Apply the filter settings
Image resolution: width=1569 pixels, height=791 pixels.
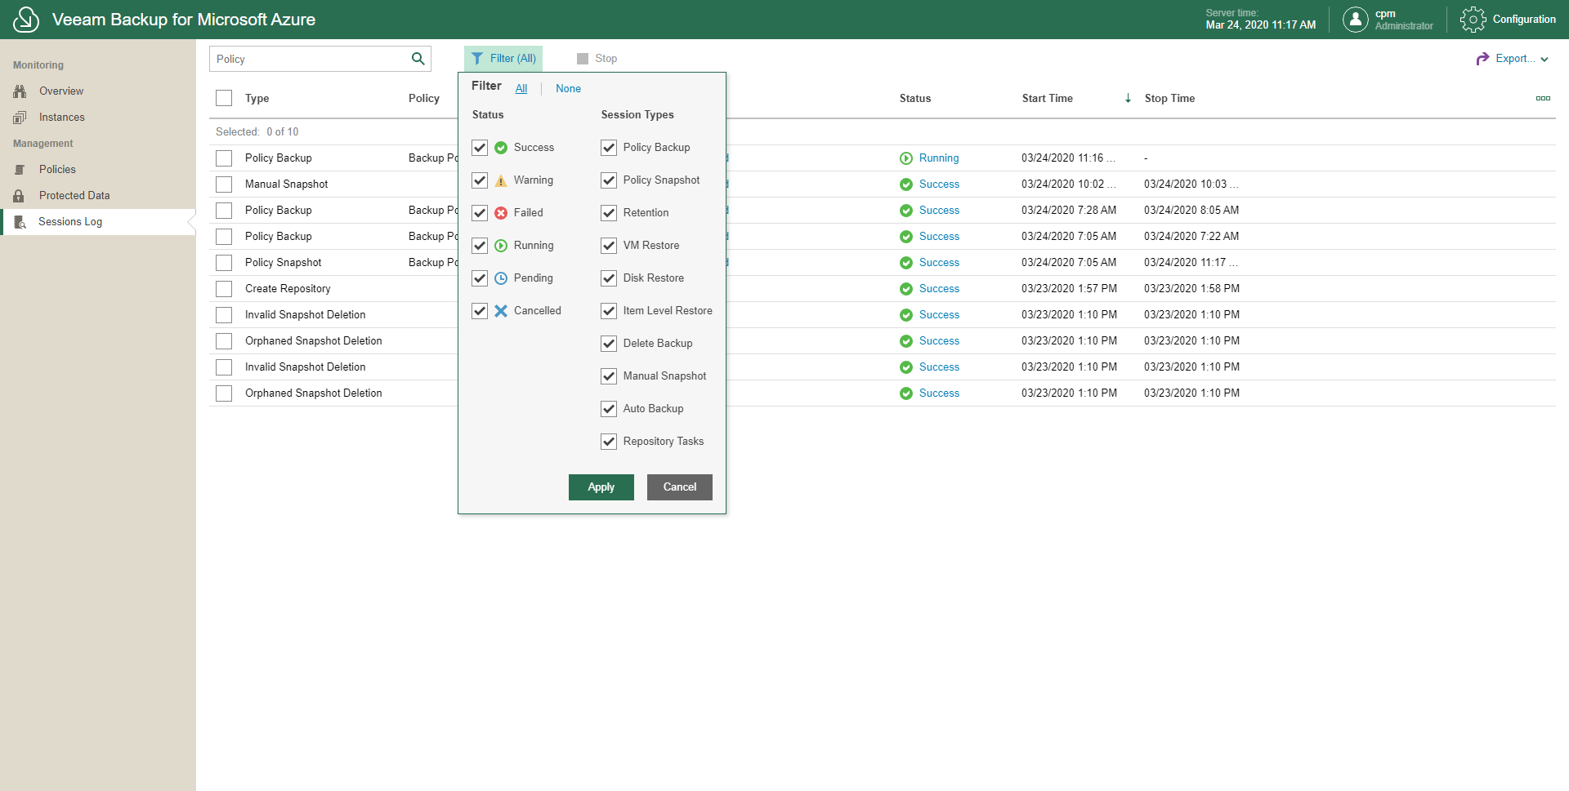pos(601,487)
